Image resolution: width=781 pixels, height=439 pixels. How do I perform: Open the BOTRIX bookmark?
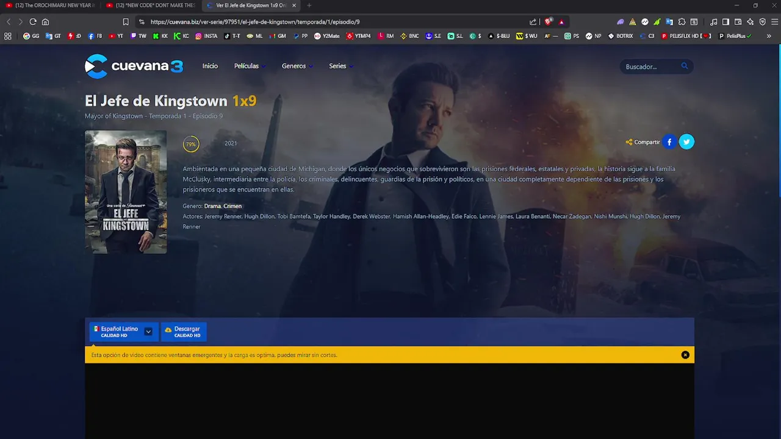coord(621,36)
